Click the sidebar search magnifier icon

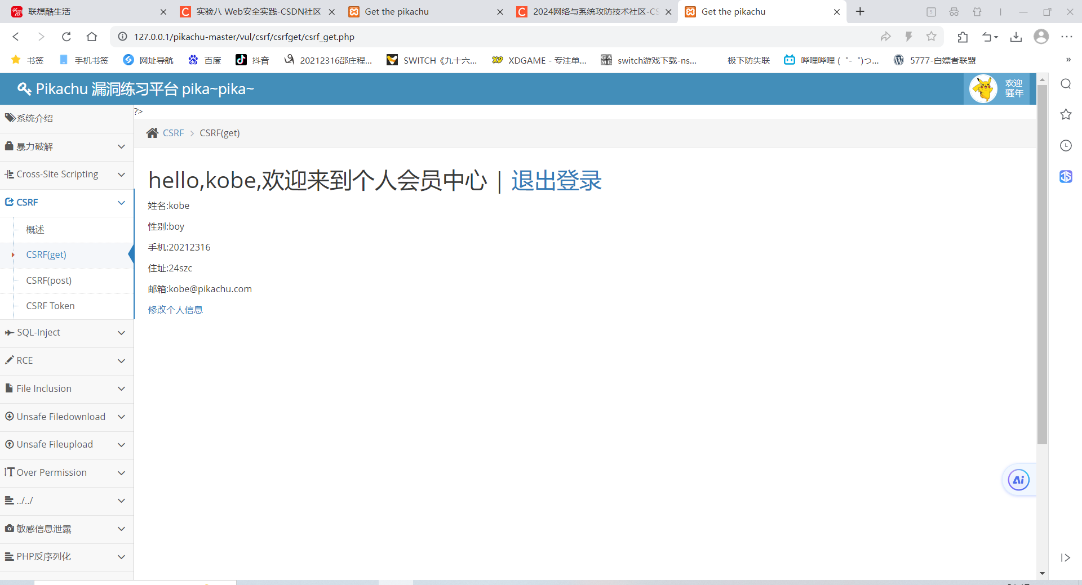1066,84
